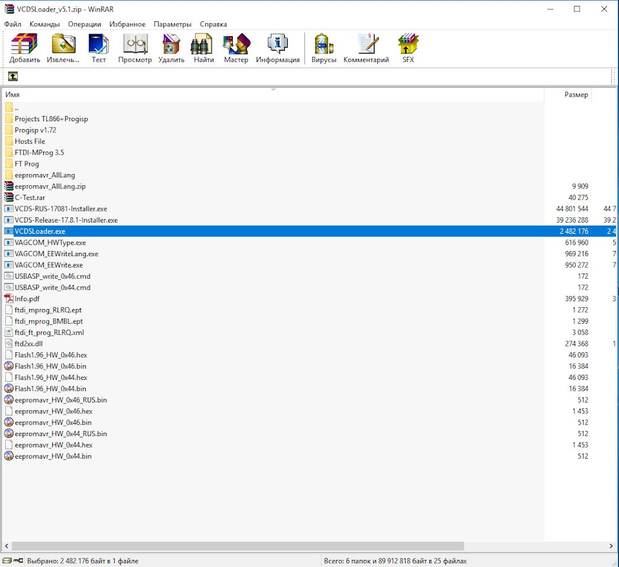Select Flash1.96_HW_0x44.bin
This screenshot has width=619, height=567.
pyautogui.click(x=50, y=388)
